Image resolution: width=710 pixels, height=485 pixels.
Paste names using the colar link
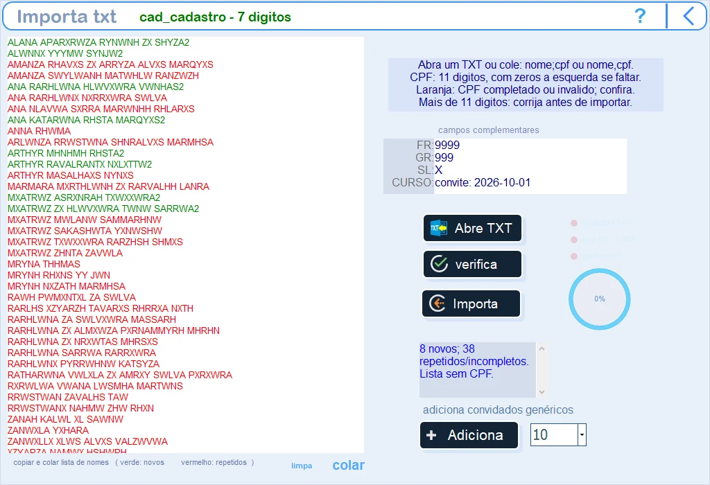(x=348, y=465)
